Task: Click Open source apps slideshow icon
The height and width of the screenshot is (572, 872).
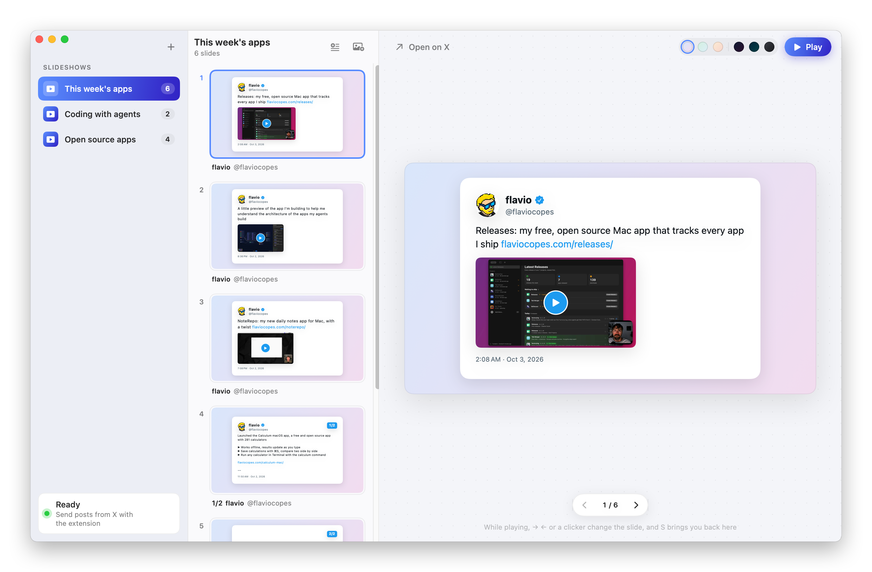Action: [x=51, y=139]
